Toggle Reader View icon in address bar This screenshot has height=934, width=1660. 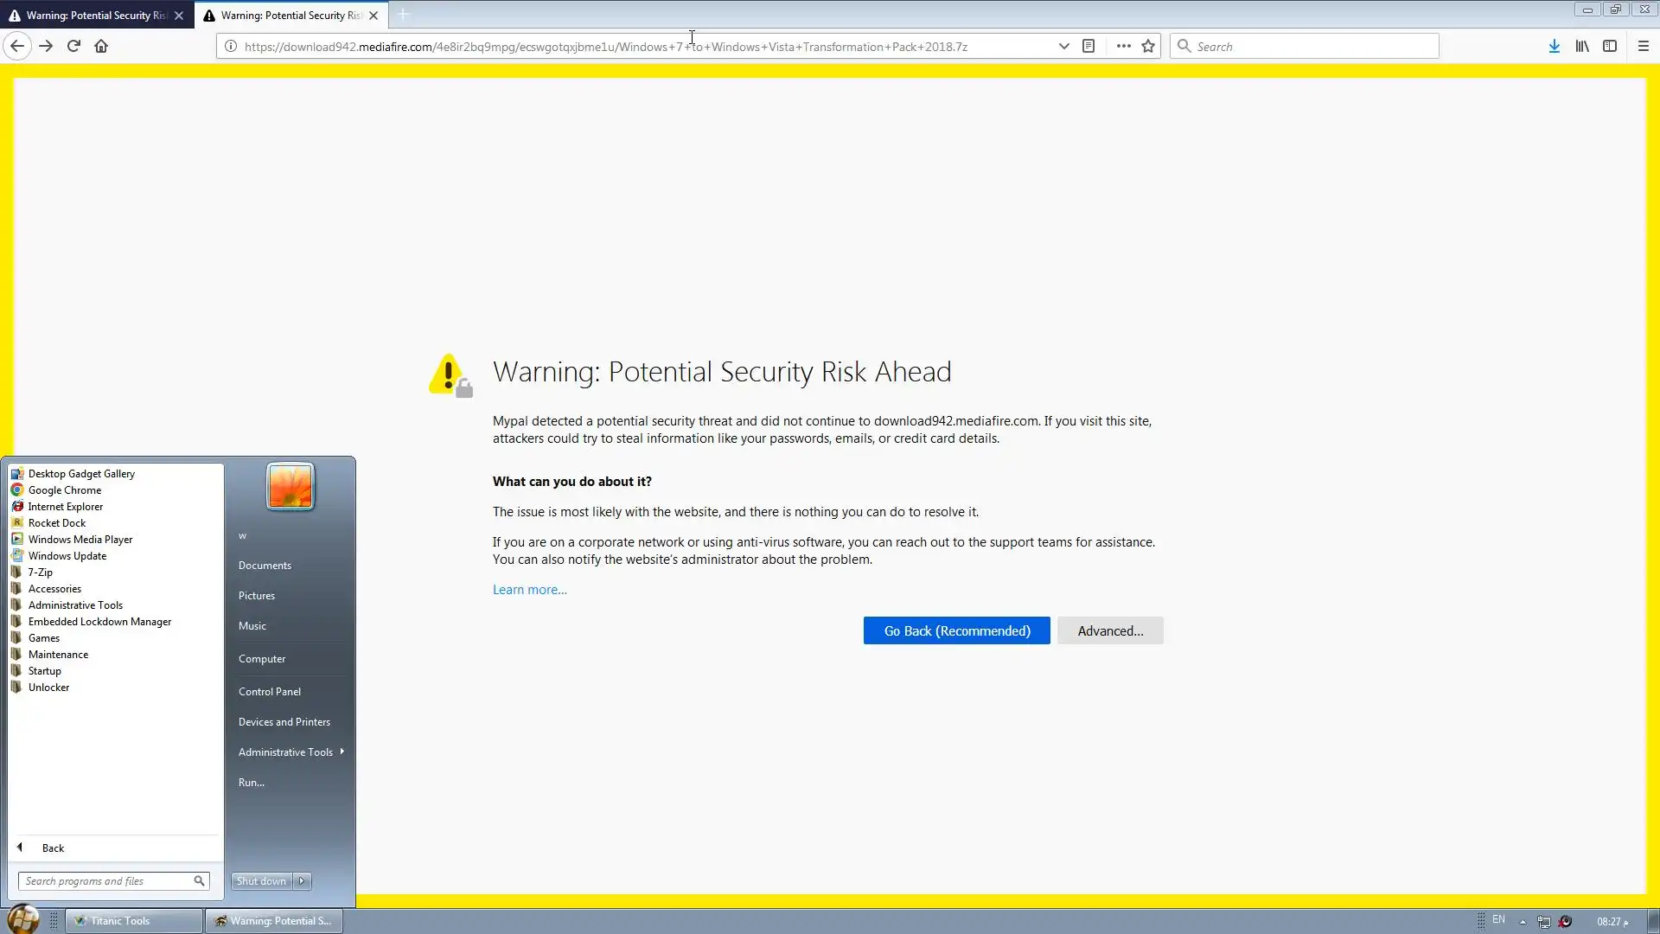(x=1089, y=47)
